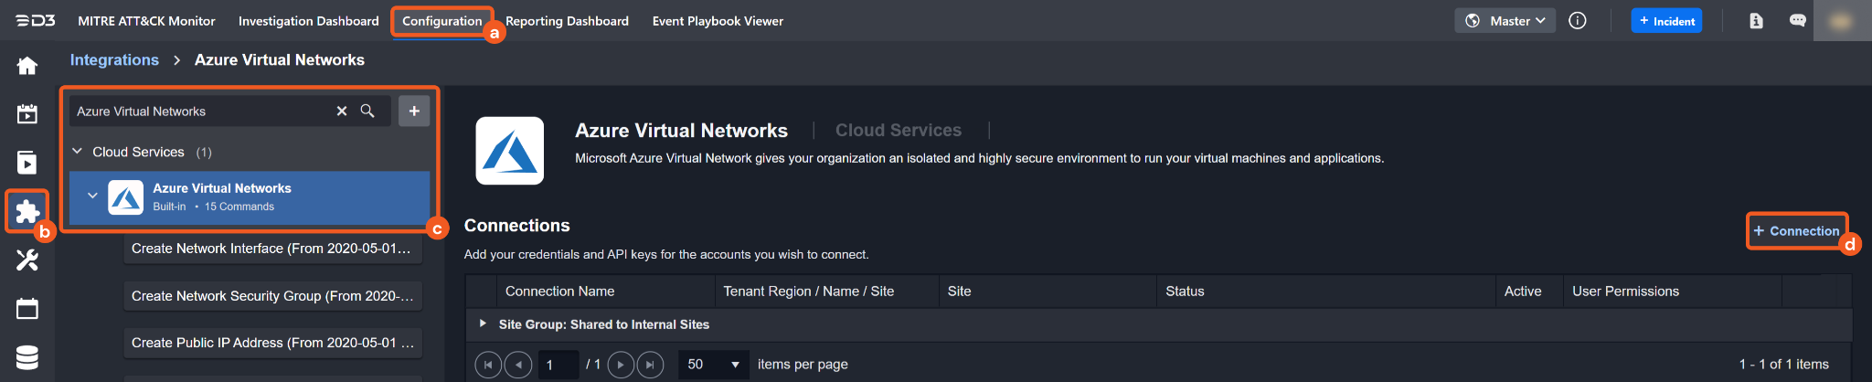Image resolution: width=1872 pixels, height=382 pixels.
Task: Click the search magnifier in integration search
Action: 367,111
